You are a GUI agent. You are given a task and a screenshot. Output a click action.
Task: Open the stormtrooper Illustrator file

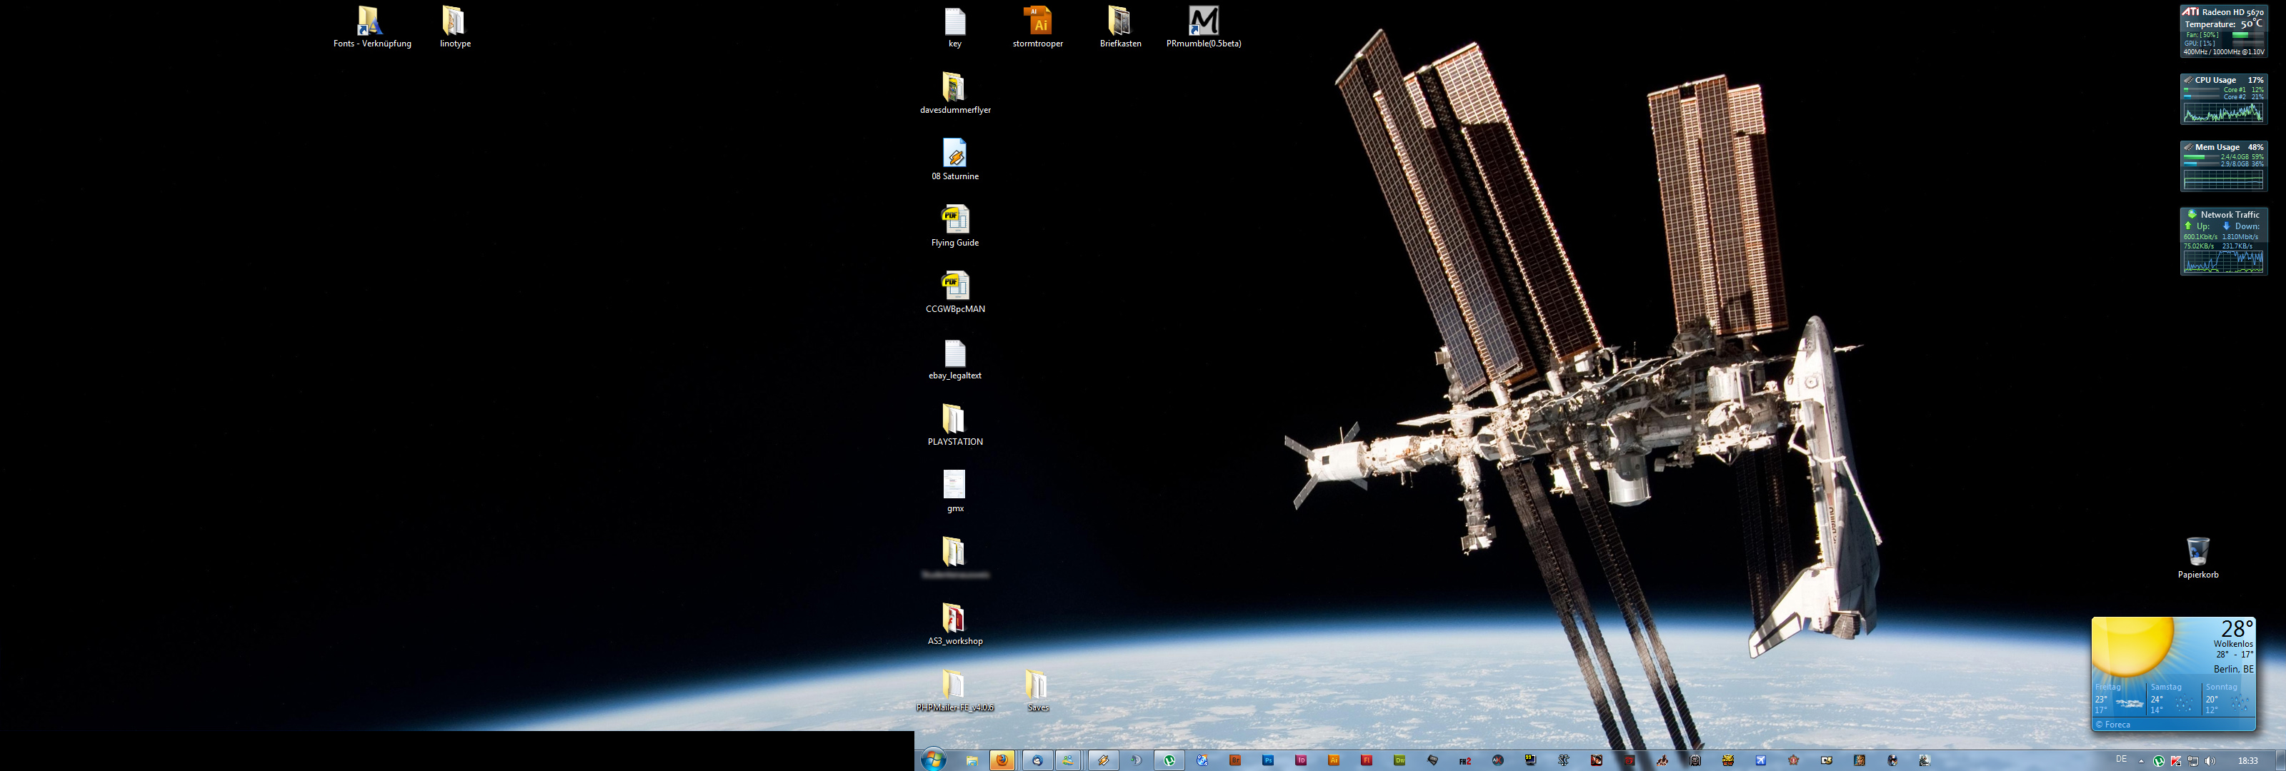[1037, 26]
